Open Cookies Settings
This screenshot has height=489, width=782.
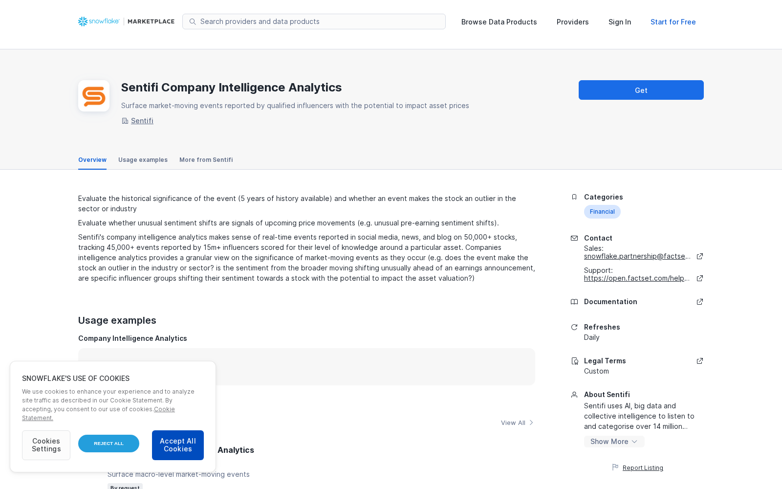[46, 445]
